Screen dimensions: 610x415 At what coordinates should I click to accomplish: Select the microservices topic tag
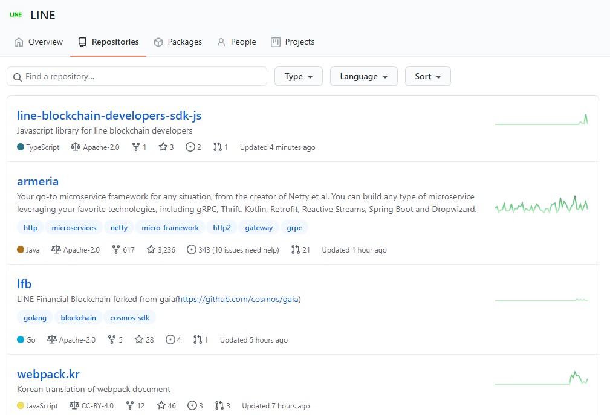(x=74, y=228)
